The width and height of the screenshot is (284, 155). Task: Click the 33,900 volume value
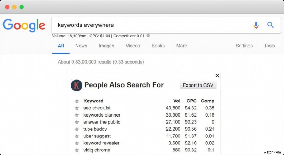pyautogui.click(x=173, y=115)
